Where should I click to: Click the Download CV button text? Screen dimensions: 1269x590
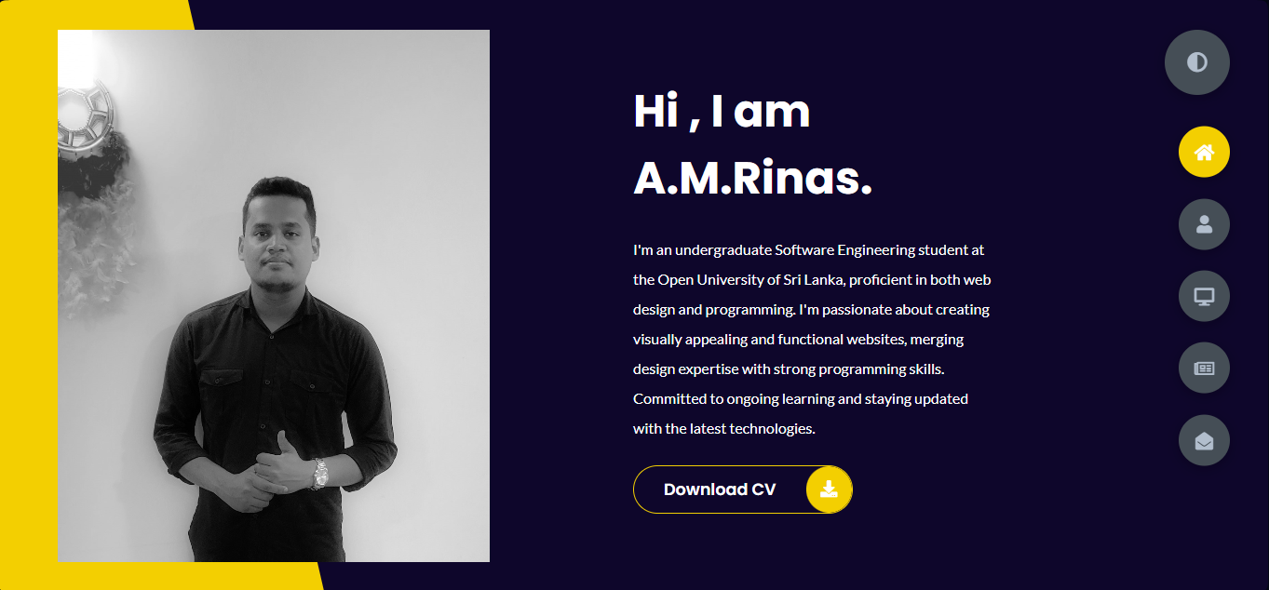pos(720,489)
